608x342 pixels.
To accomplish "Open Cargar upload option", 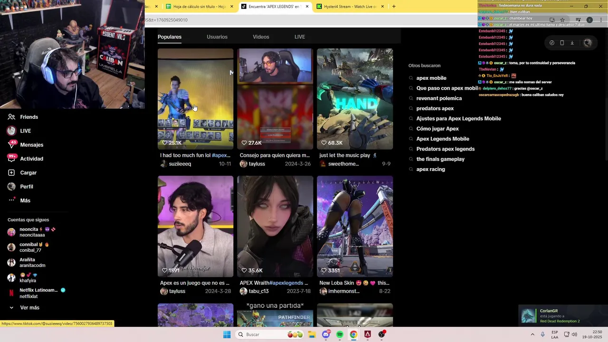I will (22, 172).
